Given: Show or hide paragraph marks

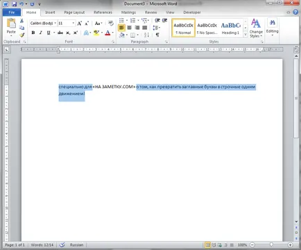Looking at the screenshot, I should coord(157,35).
